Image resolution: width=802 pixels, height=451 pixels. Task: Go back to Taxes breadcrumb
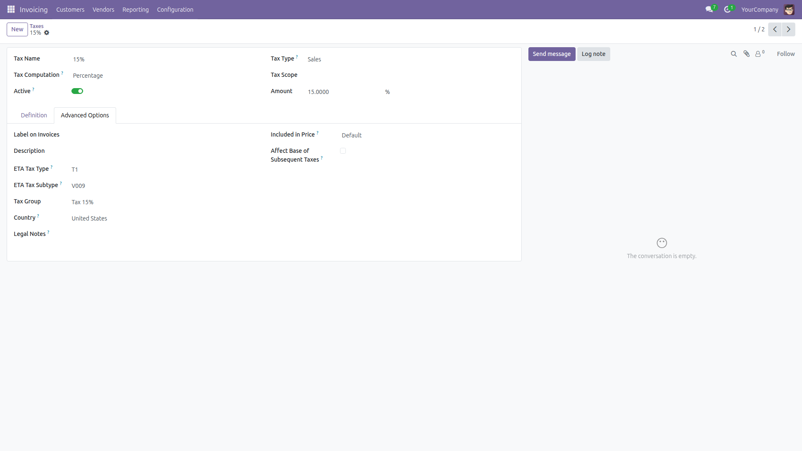pyautogui.click(x=36, y=26)
